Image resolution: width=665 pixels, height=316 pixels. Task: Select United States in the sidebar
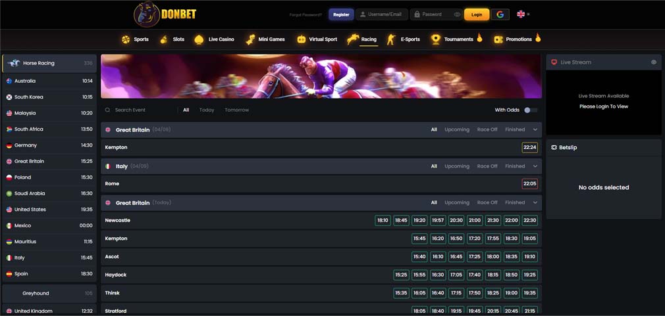tap(49, 210)
